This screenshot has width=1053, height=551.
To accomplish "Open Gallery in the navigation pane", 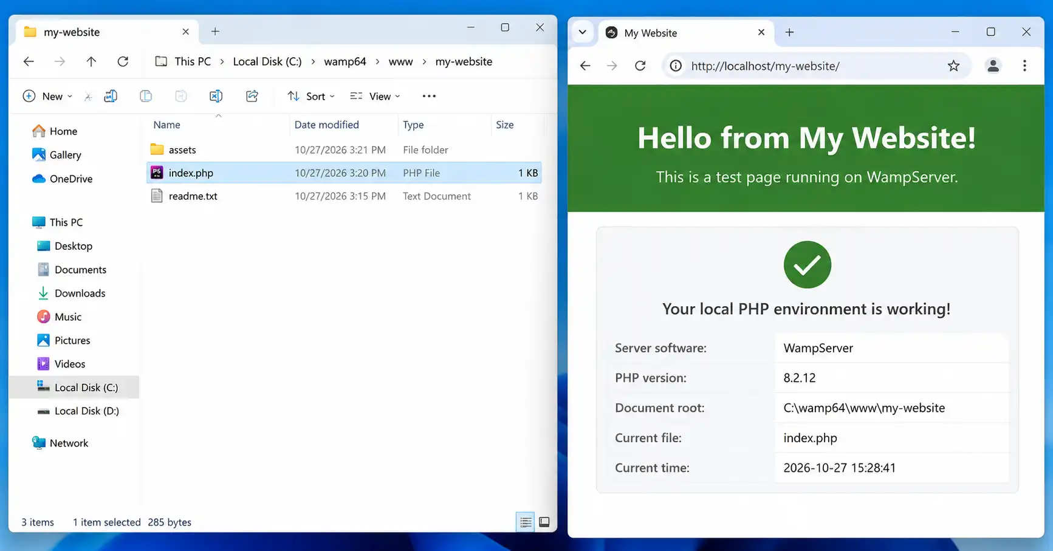I will pos(57,155).
